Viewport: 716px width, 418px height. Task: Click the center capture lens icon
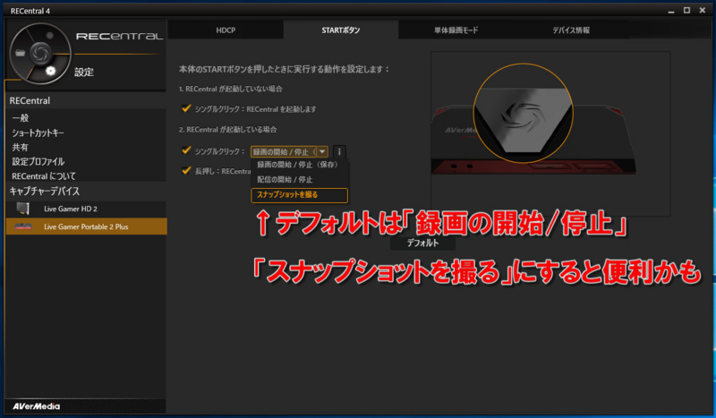40,53
